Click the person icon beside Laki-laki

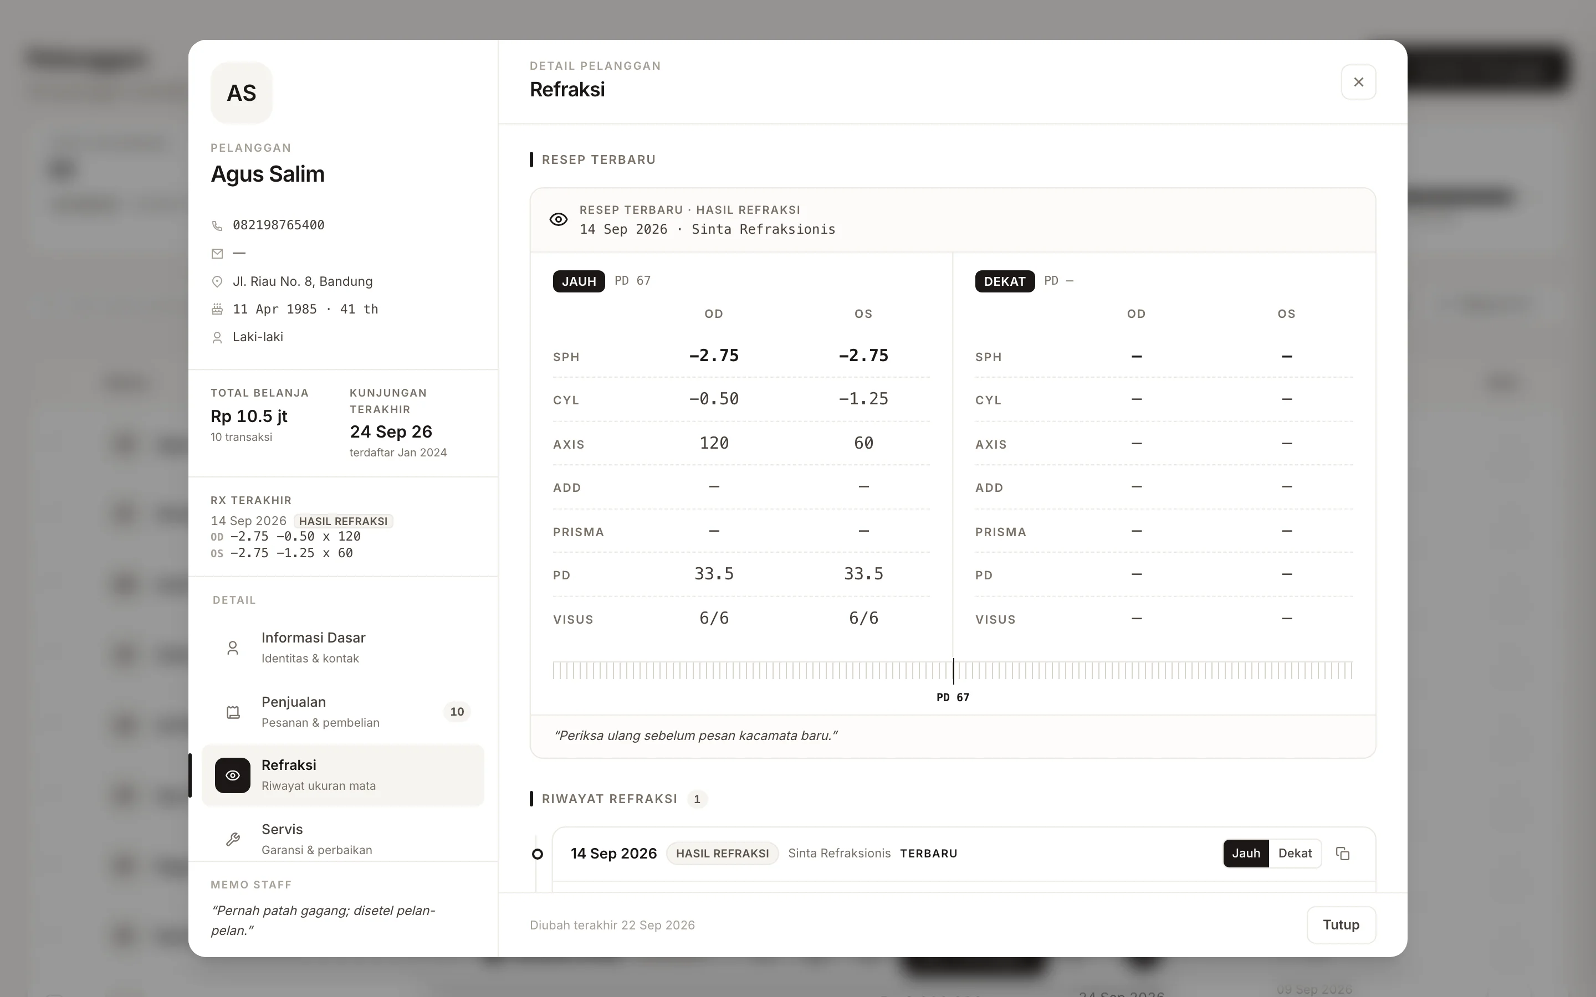(217, 338)
